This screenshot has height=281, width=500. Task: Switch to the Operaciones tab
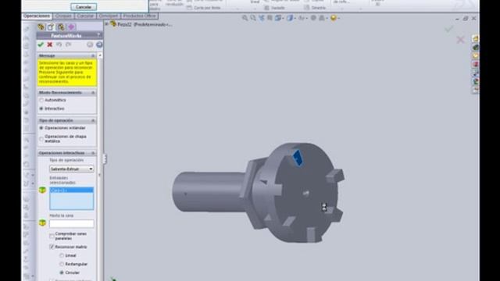coord(37,16)
